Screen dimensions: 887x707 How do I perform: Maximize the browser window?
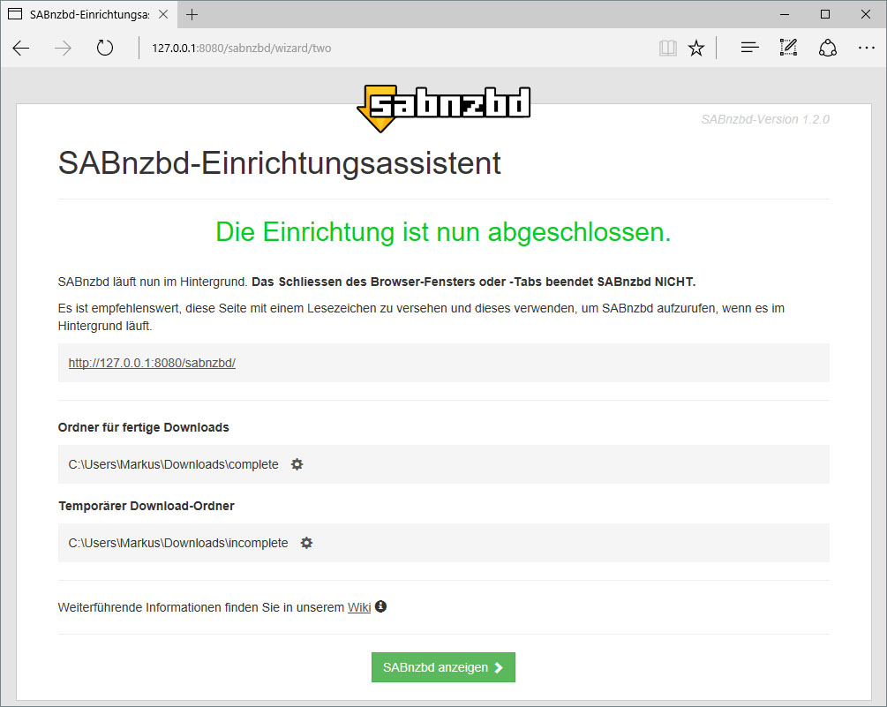(x=825, y=15)
